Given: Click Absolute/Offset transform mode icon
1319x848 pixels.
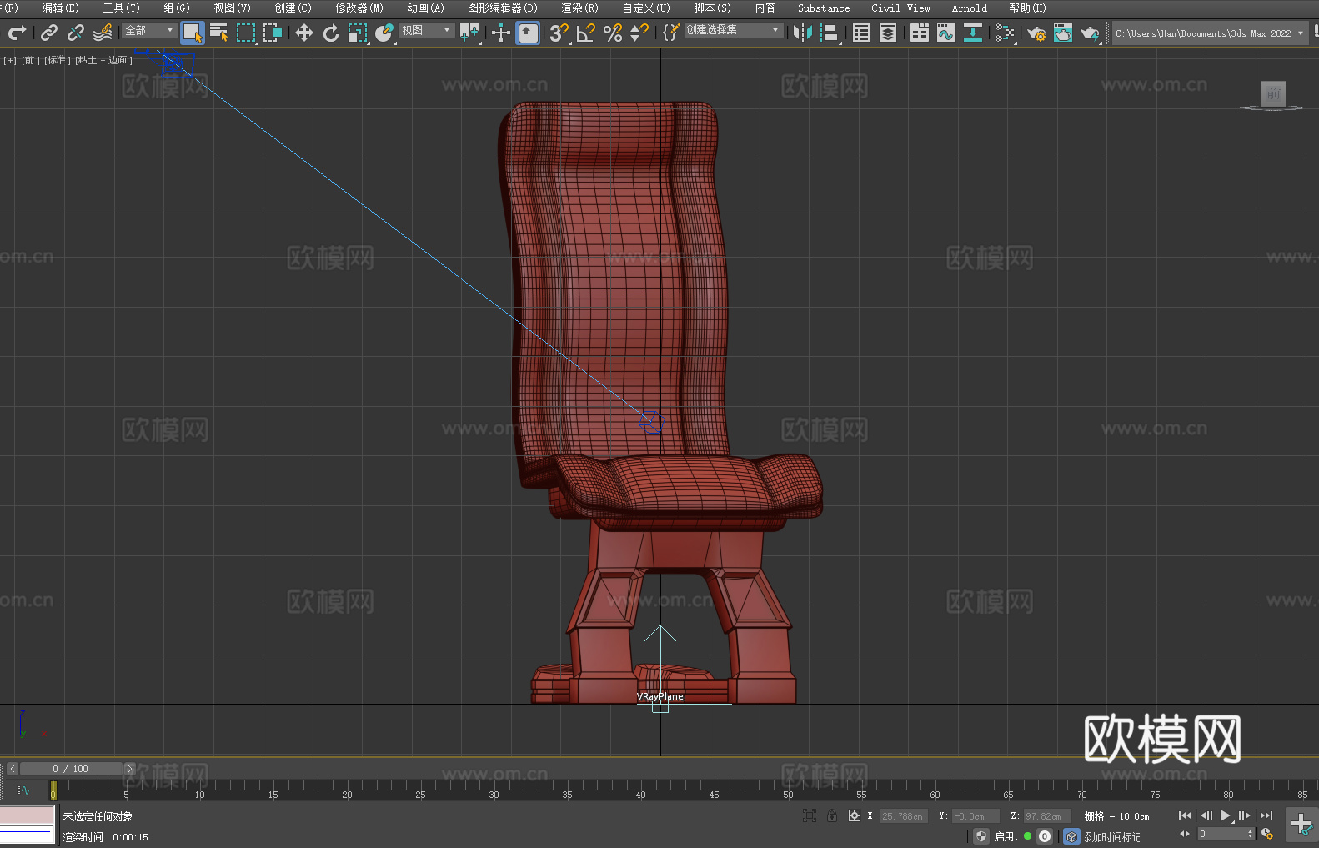Looking at the screenshot, I should (x=855, y=815).
